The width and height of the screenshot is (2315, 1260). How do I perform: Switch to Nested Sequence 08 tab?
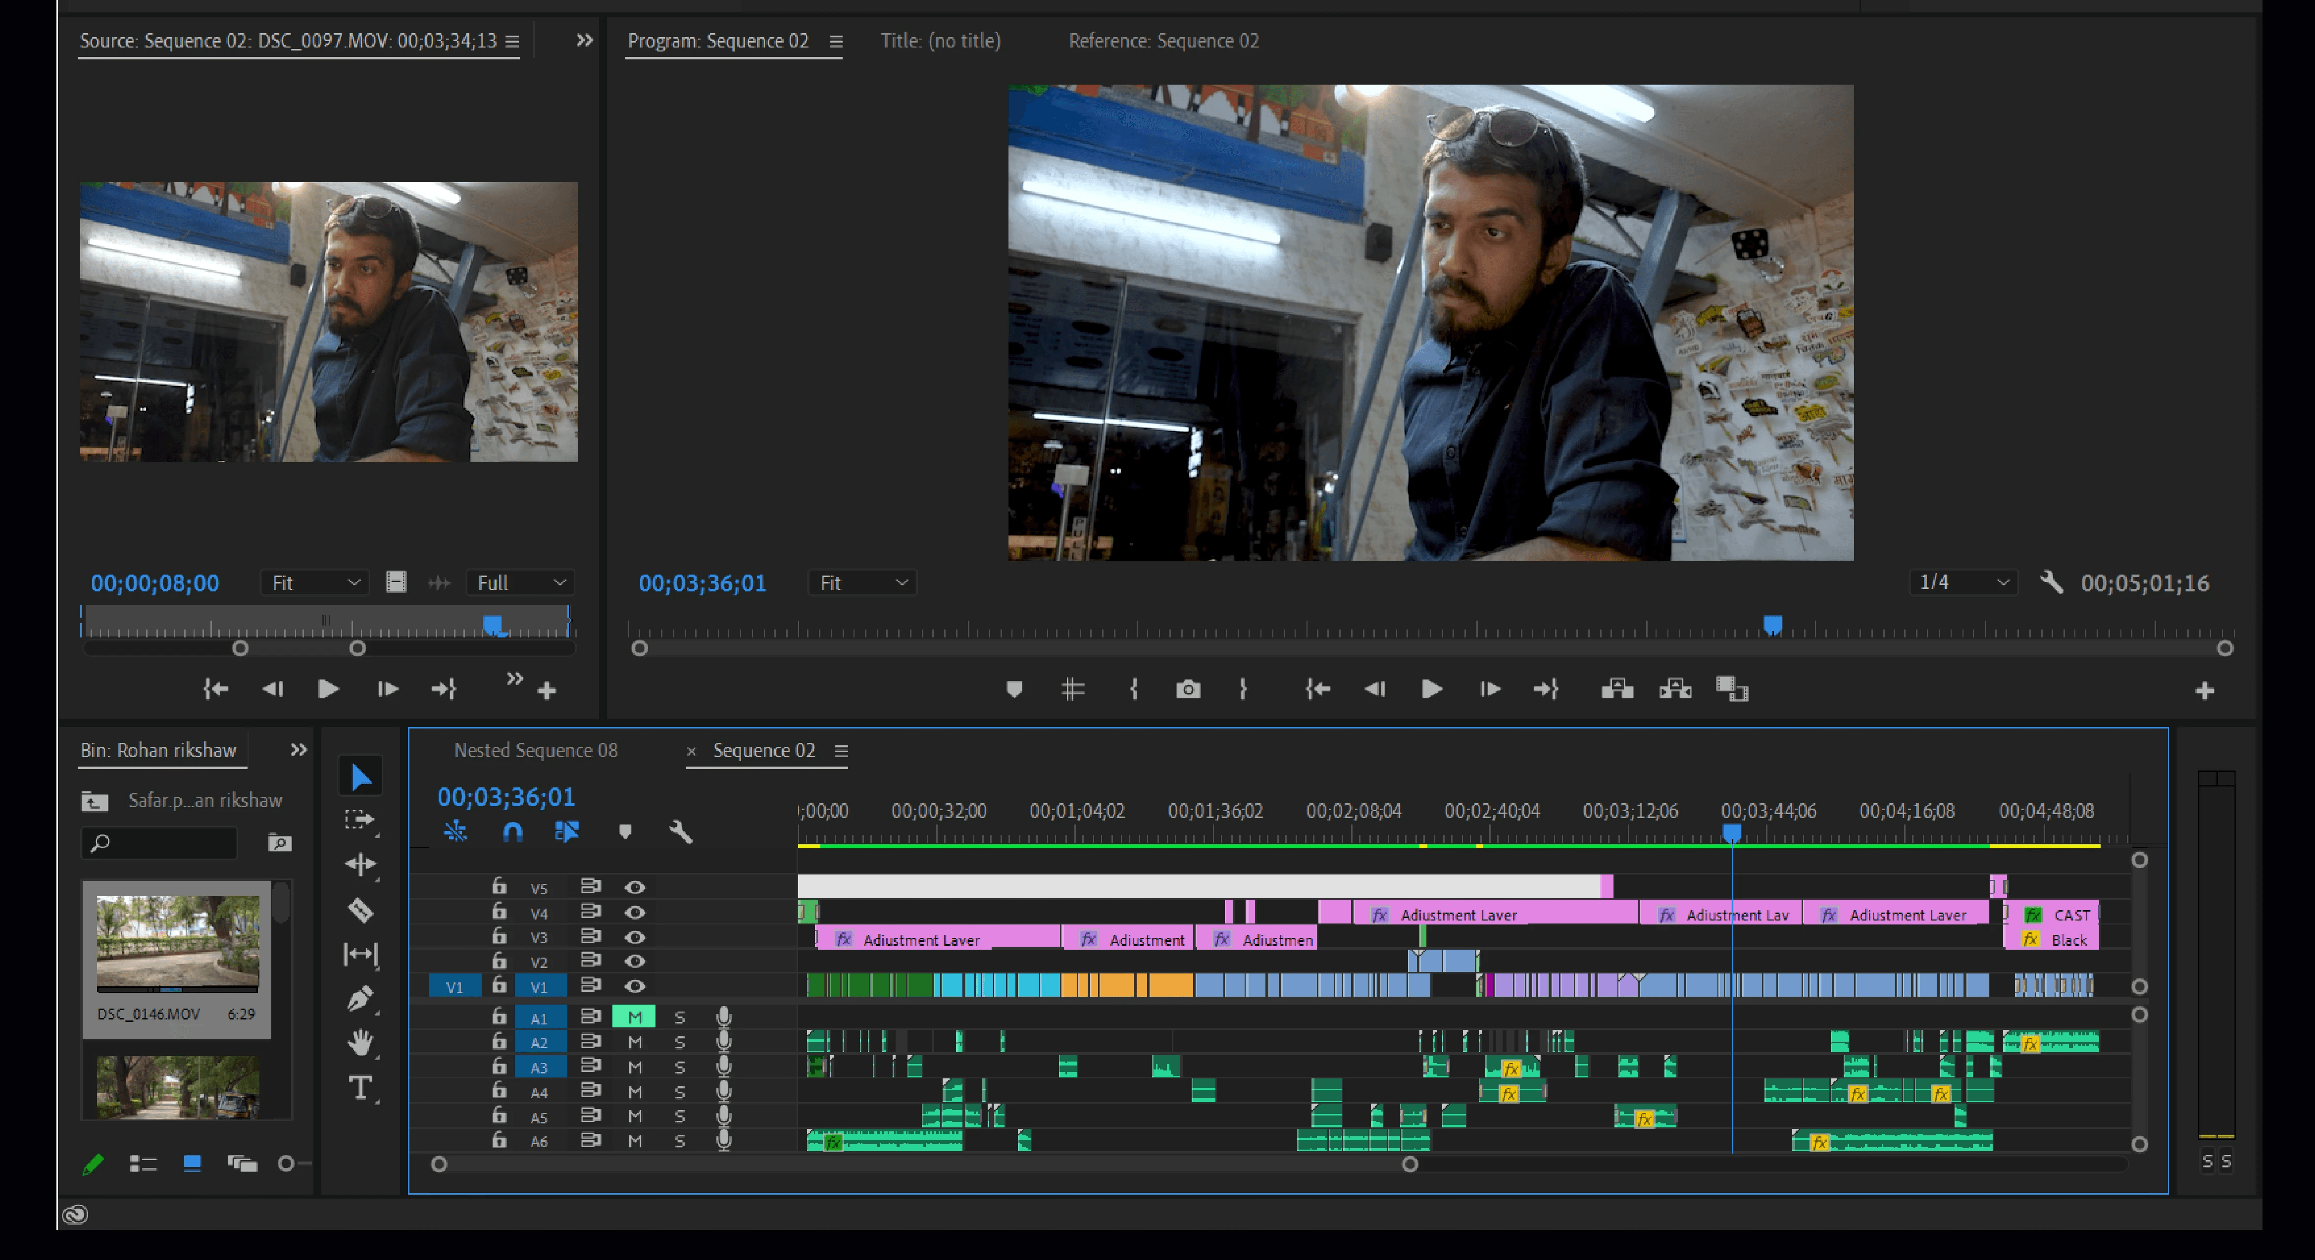pyautogui.click(x=536, y=750)
